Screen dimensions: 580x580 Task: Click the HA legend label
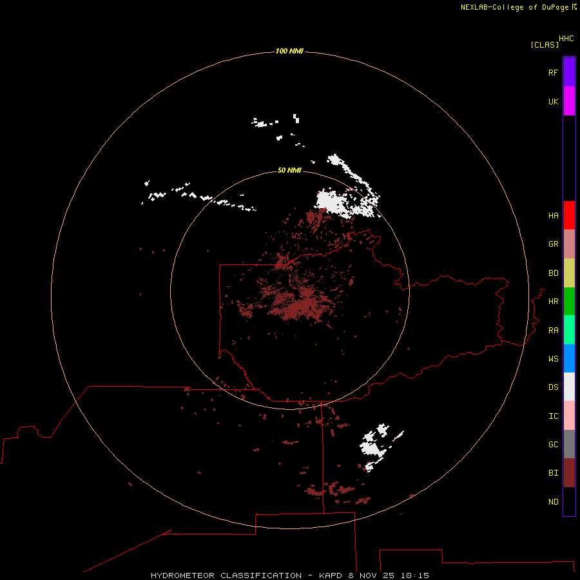coord(554,215)
